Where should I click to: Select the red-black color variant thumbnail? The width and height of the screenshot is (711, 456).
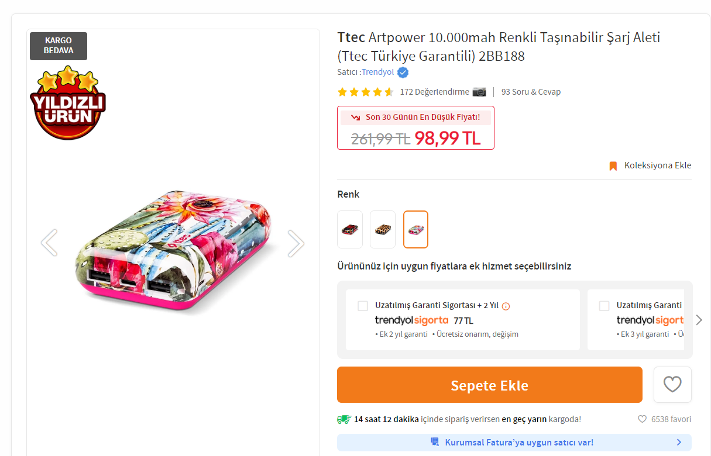coord(350,229)
